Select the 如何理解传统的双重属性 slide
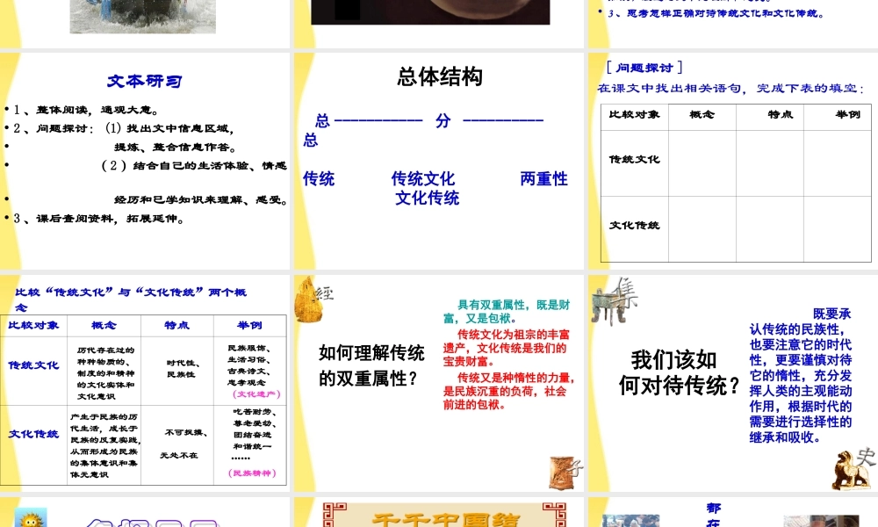The image size is (878, 527). pyautogui.click(x=438, y=383)
